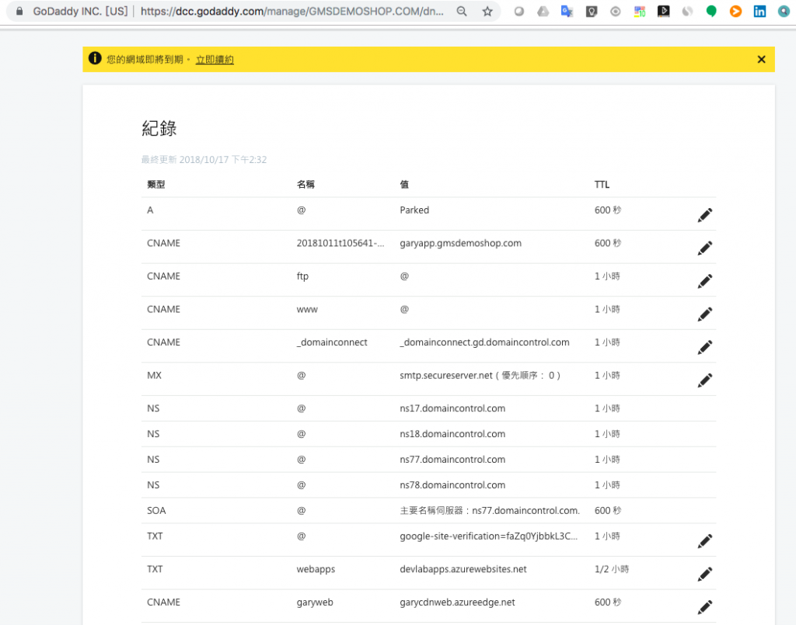Edit the www CNAME record
Image resolution: width=796 pixels, height=625 pixels.
pyautogui.click(x=704, y=314)
